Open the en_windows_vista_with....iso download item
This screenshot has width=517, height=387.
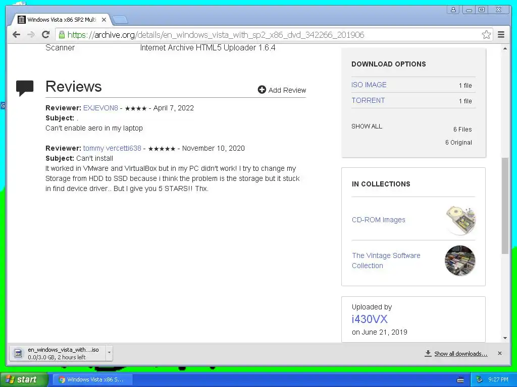57,353
